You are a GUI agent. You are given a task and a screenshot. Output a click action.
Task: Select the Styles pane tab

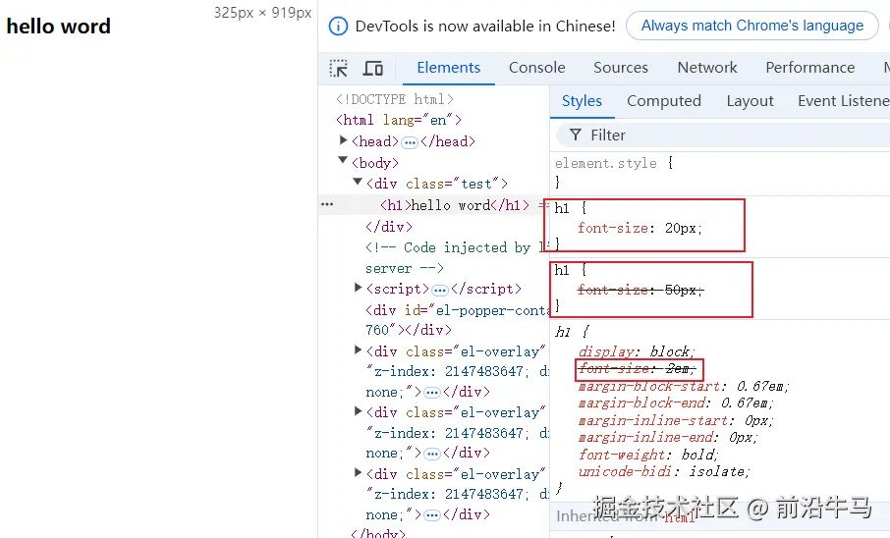[582, 101]
